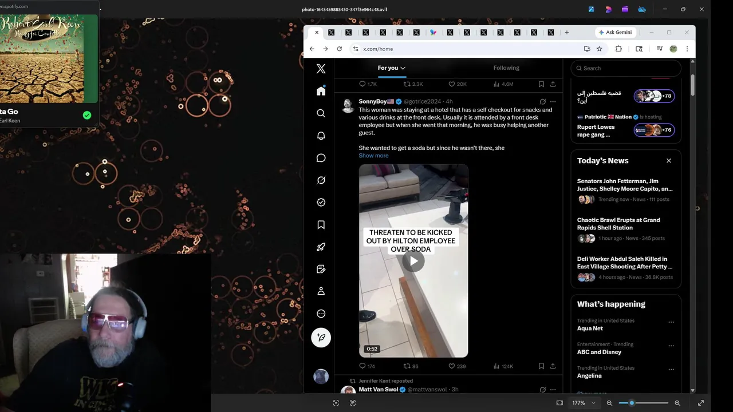Click Chrome's back navigation arrow
The height and width of the screenshot is (412, 733).
pos(312,49)
